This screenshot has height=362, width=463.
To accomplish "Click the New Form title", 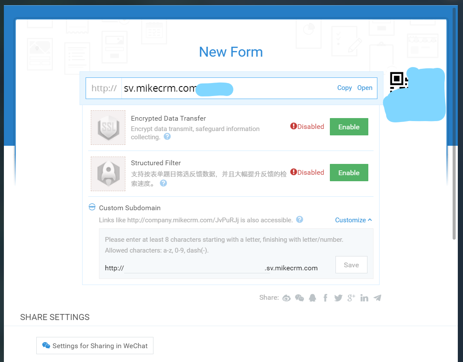I will 231,52.
